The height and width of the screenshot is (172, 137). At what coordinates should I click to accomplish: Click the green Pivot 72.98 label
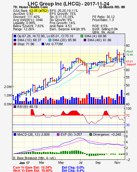(130, 53)
